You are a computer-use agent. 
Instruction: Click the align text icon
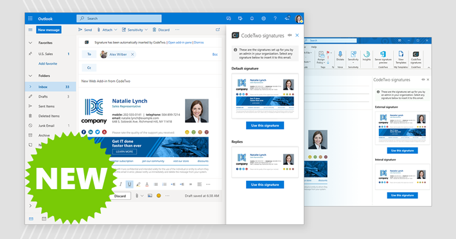click(x=200, y=184)
